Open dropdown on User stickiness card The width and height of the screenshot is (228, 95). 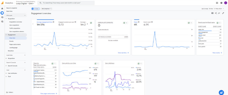(140, 64)
